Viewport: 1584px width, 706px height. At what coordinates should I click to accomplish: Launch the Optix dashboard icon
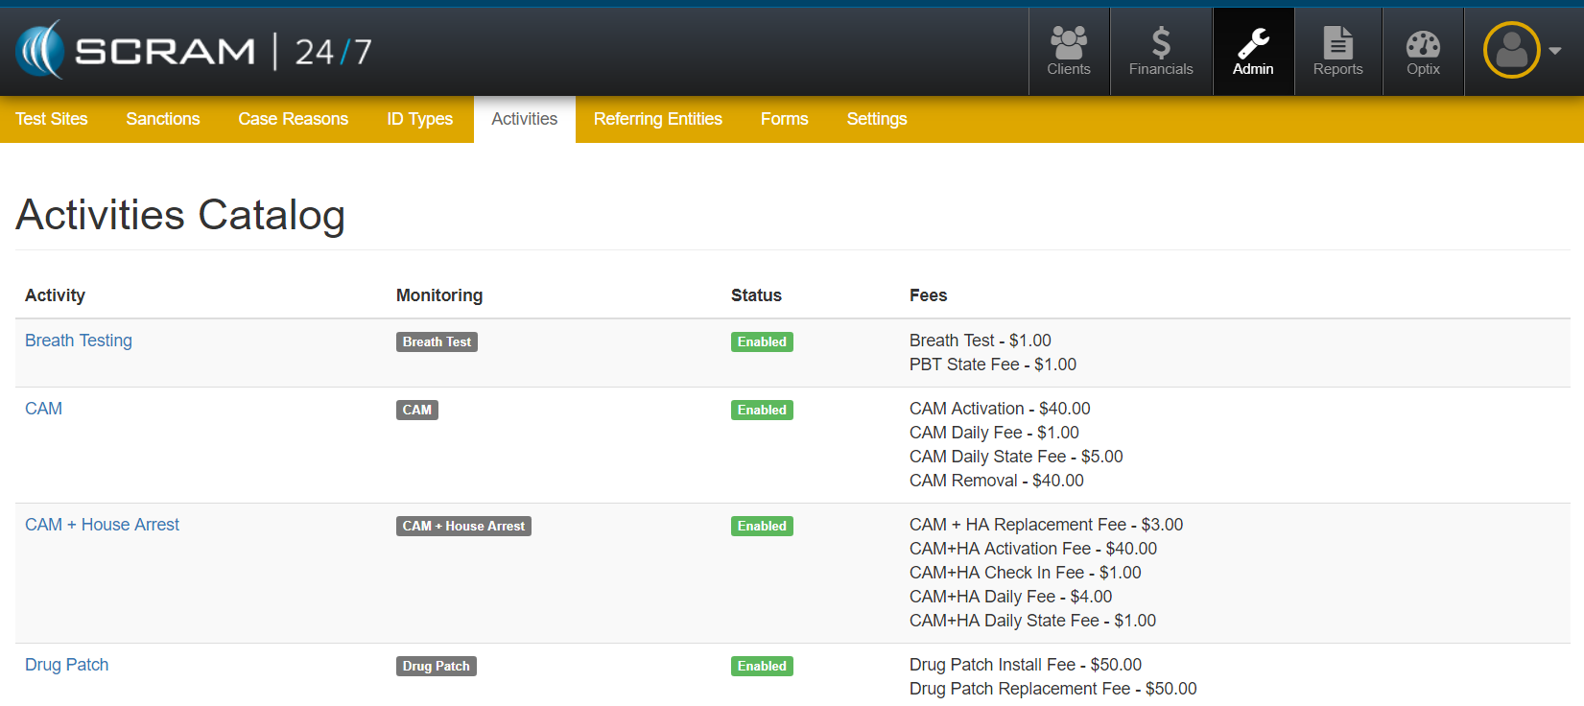(1423, 43)
